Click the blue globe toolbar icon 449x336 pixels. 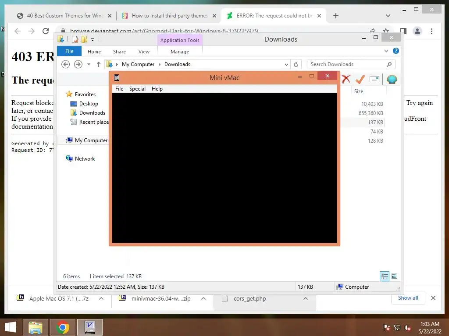[x=392, y=80]
